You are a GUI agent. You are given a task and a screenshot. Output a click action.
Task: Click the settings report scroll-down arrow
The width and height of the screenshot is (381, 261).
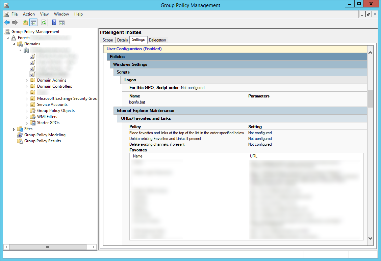tap(370, 238)
